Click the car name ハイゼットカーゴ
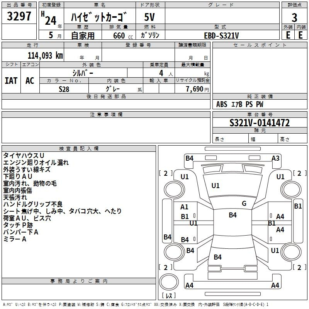Viewport: 309px width, 309px height. pos(100,17)
